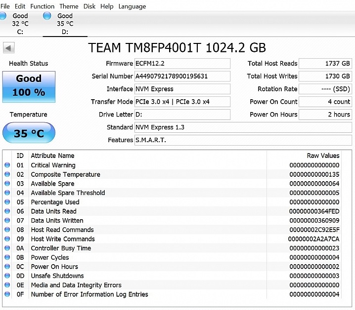355x310 pixels.
Task: Click Total Host Writes value 1730 GB
Action: pyautogui.click(x=325, y=76)
